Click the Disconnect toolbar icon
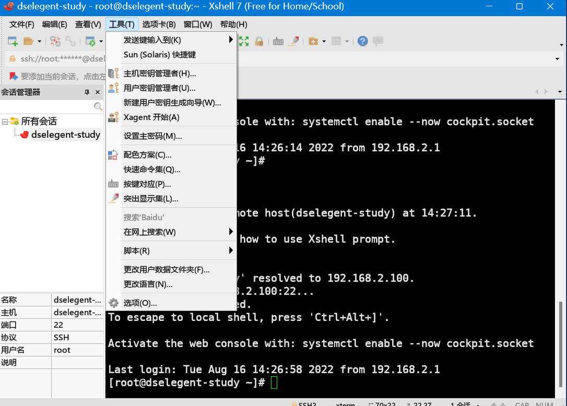The width and height of the screenshot is (567, 406). tap(55, 41)
